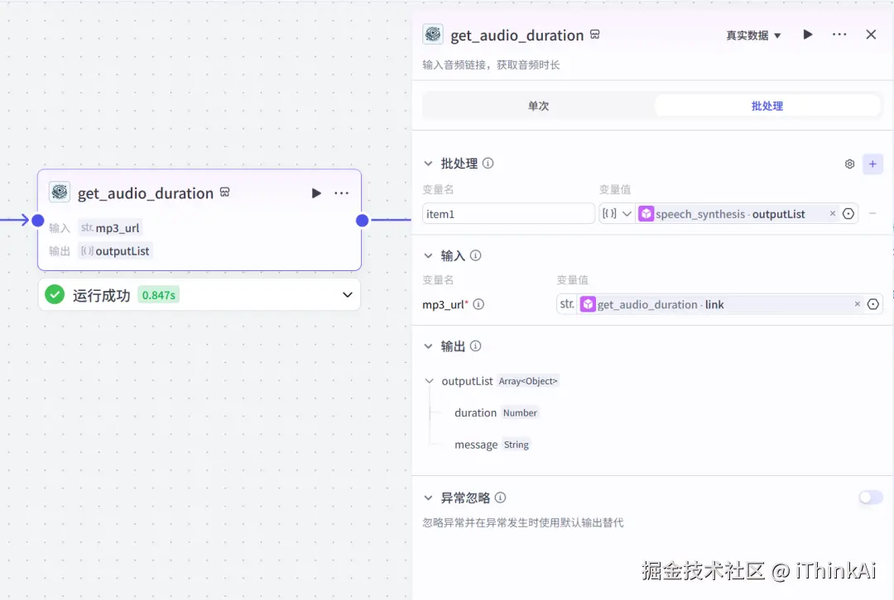Click the info icon next to 异常忽略
This screenshot has height=600, width=894.
(498, 498)
